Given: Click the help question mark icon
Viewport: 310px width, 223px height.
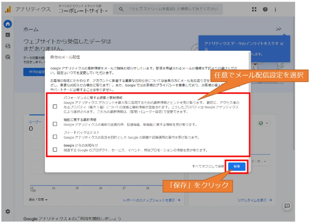Looking at the screenshot, I should tap(265, 9).
